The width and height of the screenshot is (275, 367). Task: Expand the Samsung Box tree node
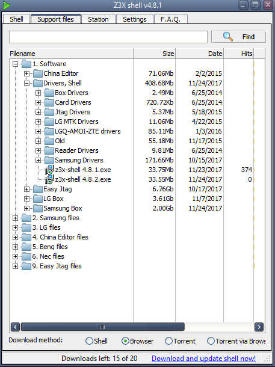tap(26, 208)
